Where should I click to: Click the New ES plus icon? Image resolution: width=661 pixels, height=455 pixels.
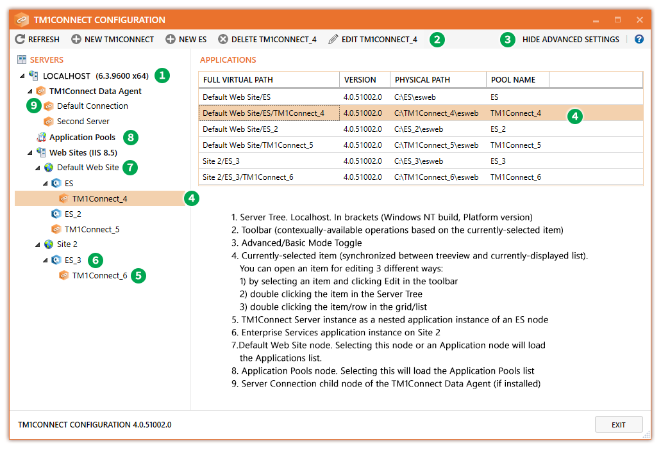click(x=171, y=40)
